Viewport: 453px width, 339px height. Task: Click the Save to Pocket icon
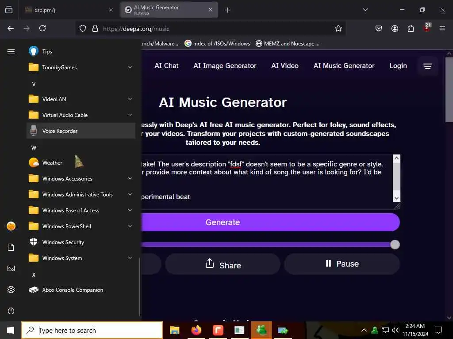pyautogui.click(x=379, y=28)
